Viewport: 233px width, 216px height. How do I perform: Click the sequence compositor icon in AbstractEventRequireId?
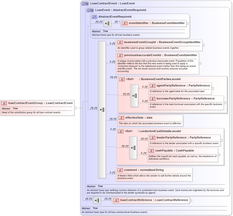click(108, 23)
